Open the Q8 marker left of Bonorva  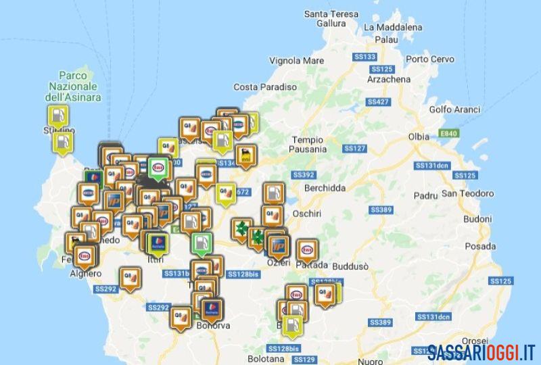(x=181, y=318)
